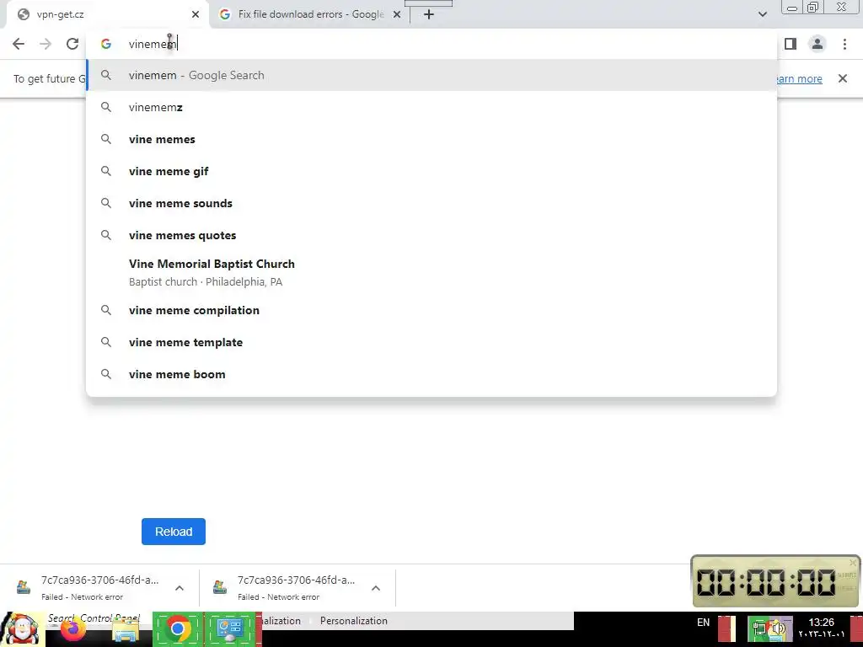Viewport: 863px width, 647px height.
Task: Pick 'vine meme compilation' suggestion
Action: click(431, 310)
